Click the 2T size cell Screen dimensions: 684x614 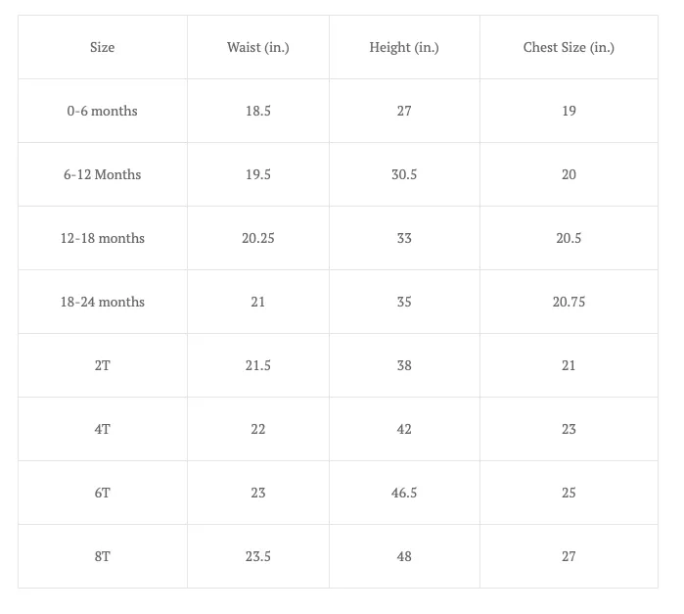point(103,365)
